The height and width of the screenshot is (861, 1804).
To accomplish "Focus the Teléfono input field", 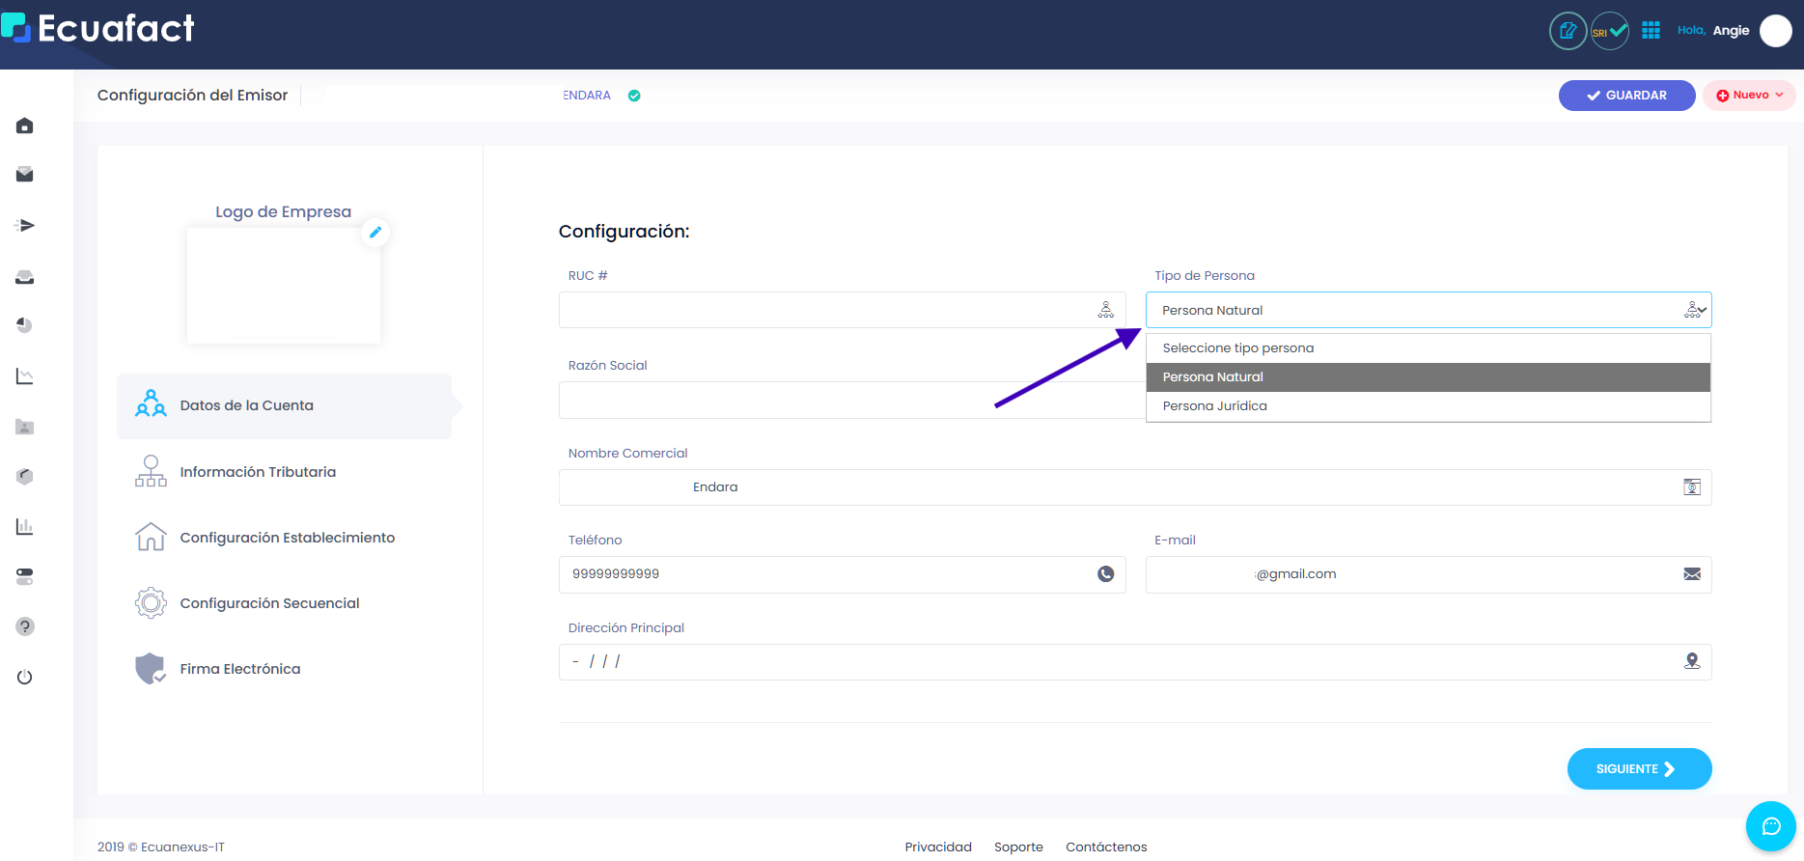I will [842, 574].
